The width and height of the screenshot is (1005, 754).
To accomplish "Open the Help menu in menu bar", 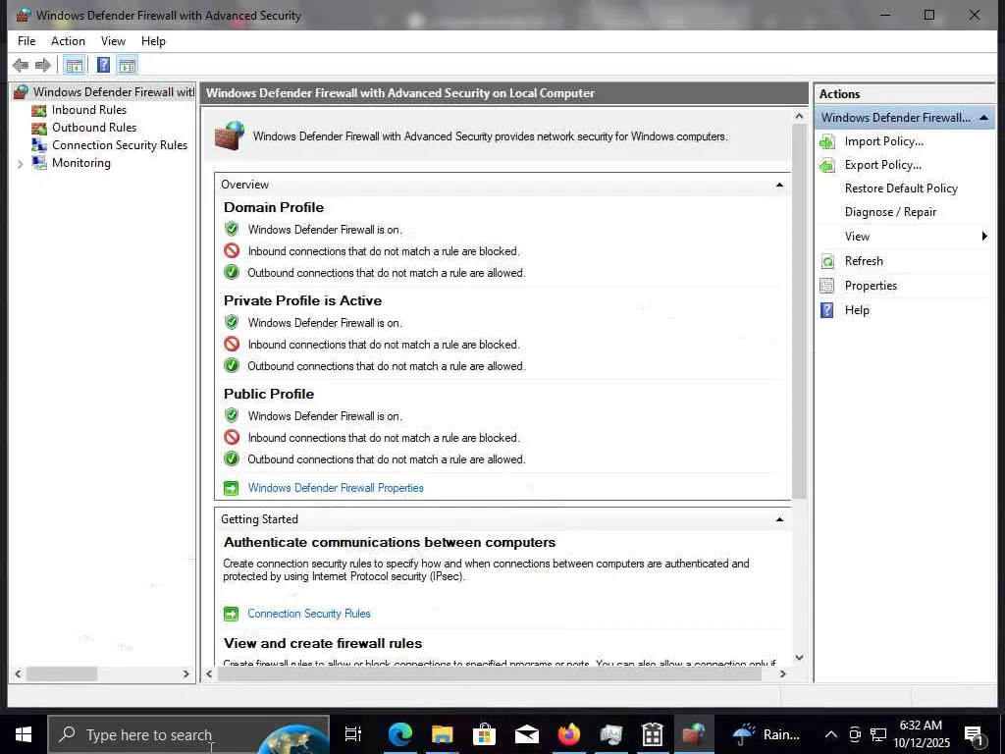I will point(153,41).
